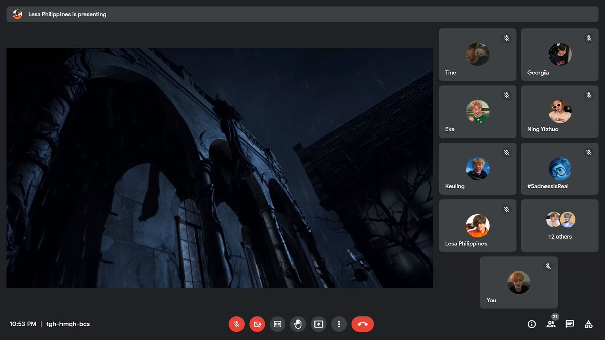Open chat with everyone

[570, 324]
